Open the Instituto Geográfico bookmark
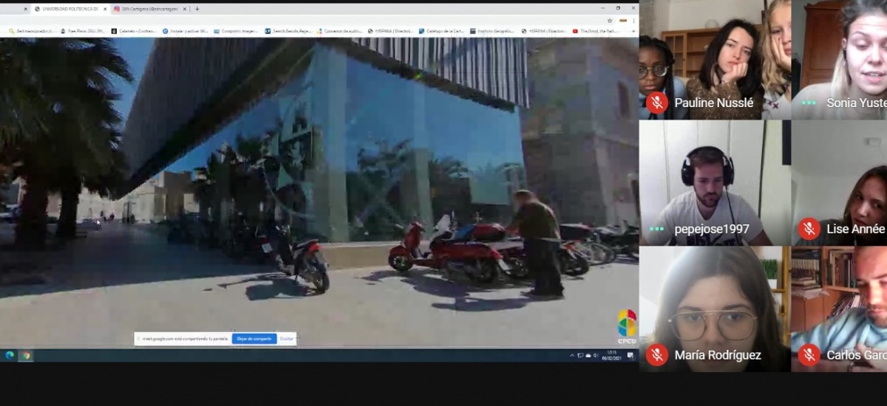Image resolution: width=887 pixels, height=406 pixels. click(492, 31)
